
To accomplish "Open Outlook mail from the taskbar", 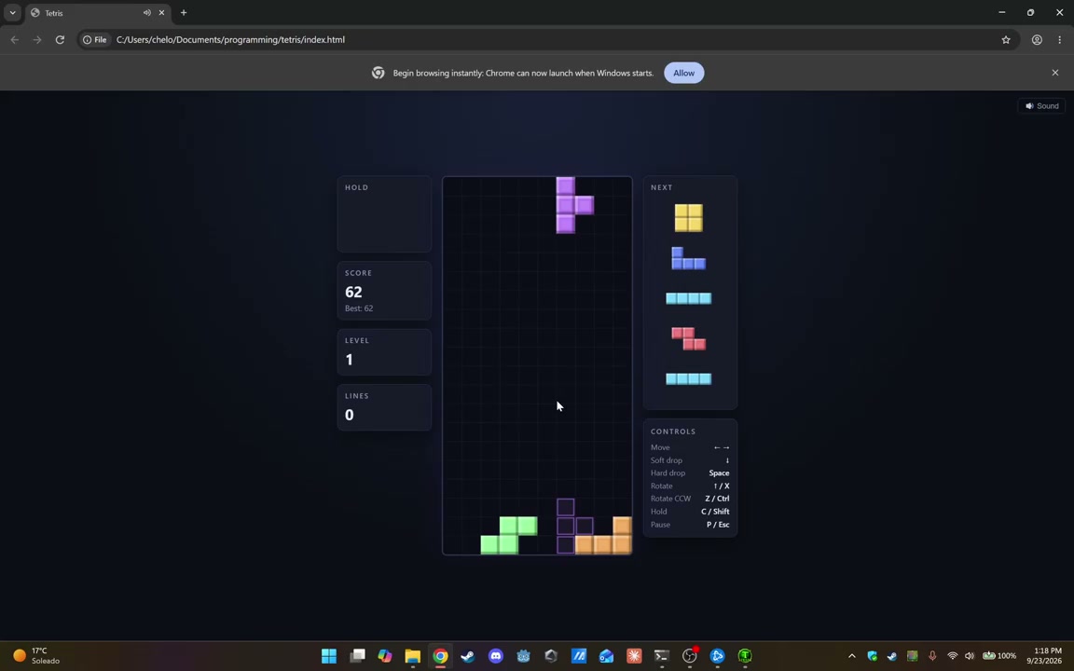I will click(606, 656).
